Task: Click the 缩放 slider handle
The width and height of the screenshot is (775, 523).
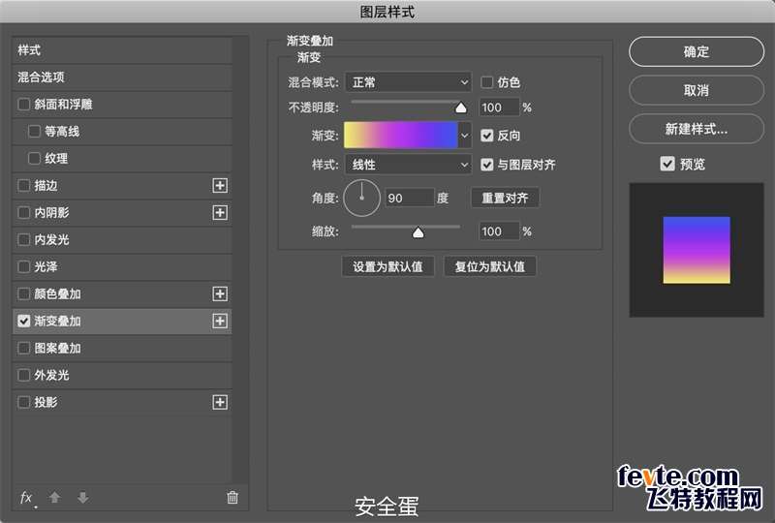Action: 418,232
